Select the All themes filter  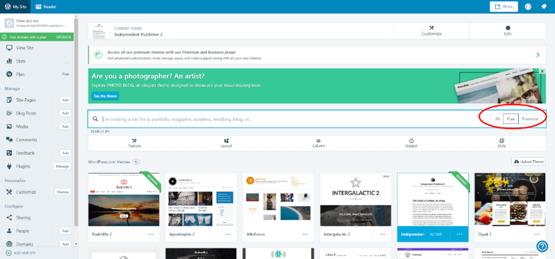[497, 119]
